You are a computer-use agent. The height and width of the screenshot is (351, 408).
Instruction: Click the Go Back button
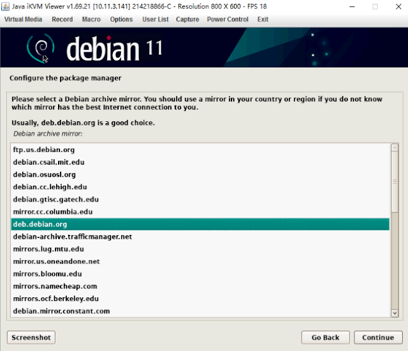coord(326,338)
